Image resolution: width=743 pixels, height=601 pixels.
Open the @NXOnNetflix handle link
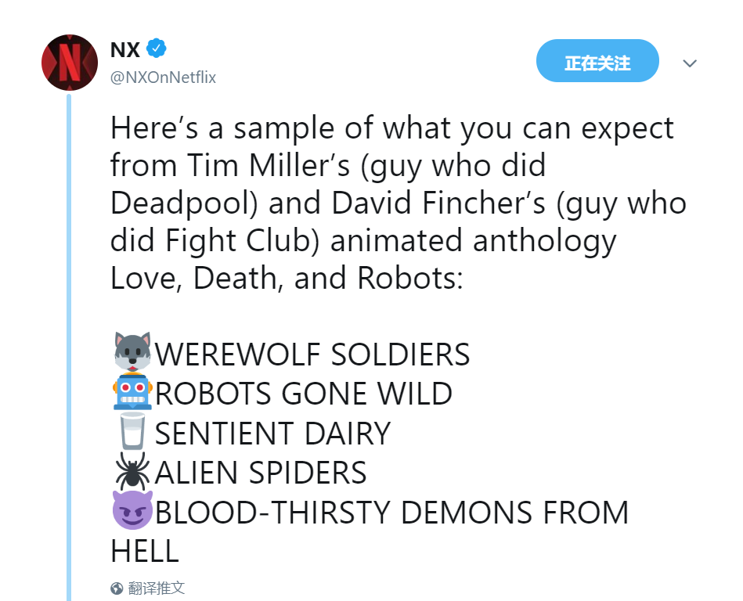coord(163,77)
